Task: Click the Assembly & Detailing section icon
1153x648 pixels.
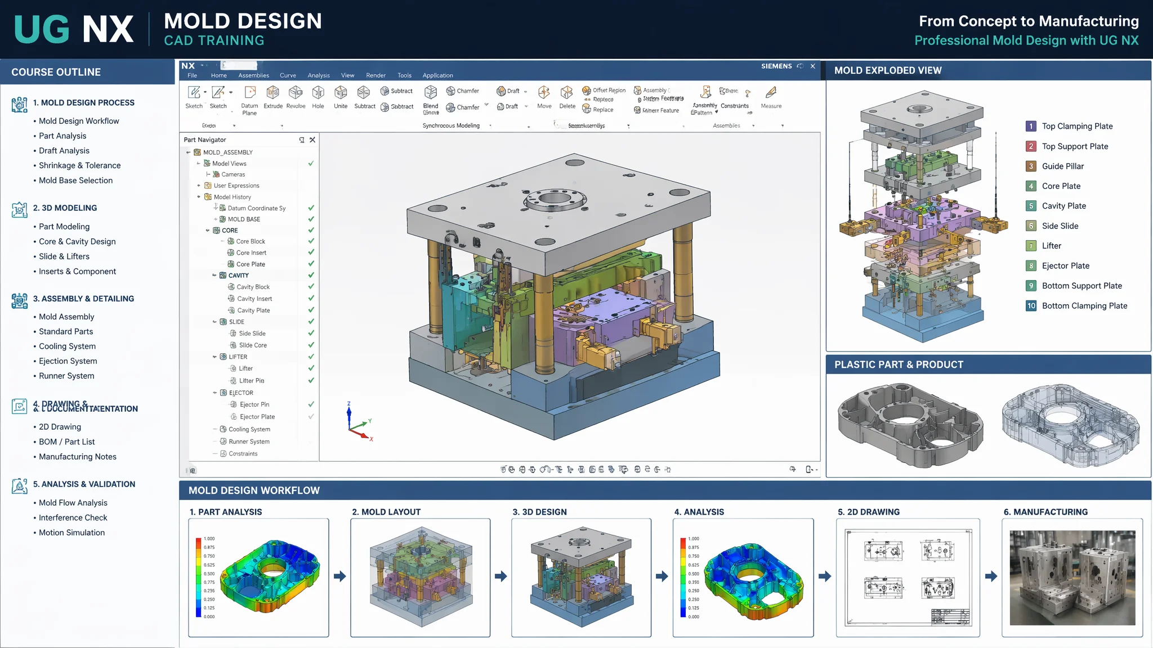Action: [20, 301]
